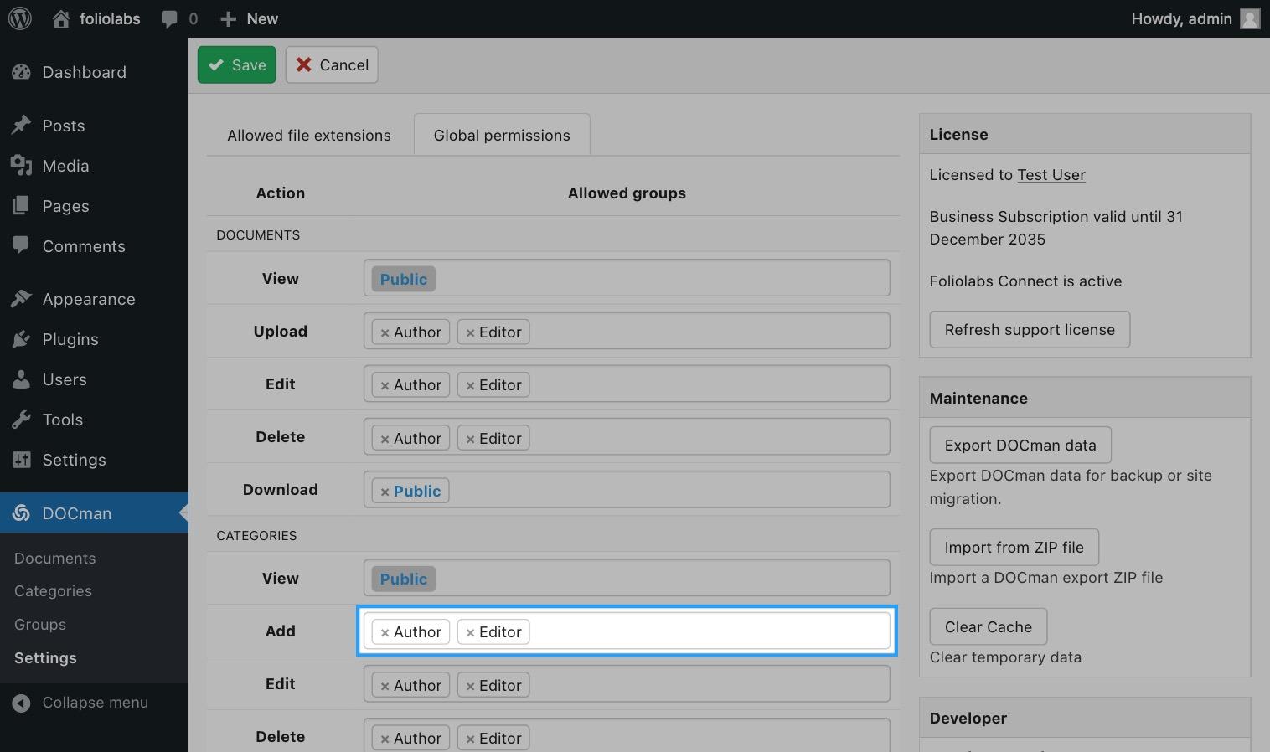
Task: Open the Dashboard gauge icon
Action: 21,72
